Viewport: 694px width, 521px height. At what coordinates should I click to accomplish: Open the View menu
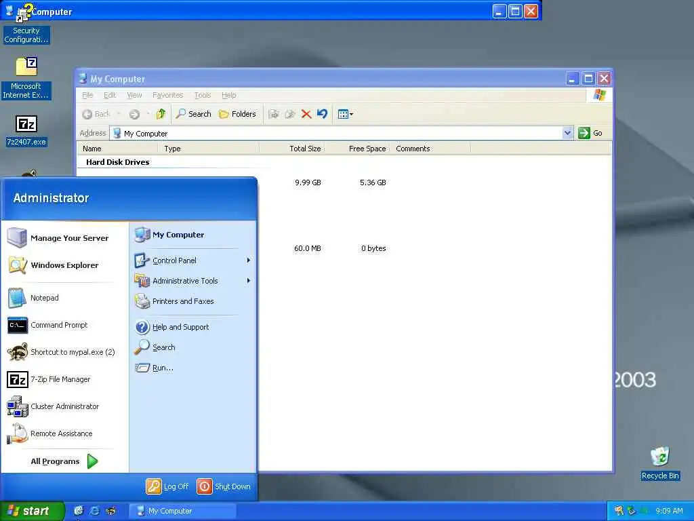[x=135, y=95]
